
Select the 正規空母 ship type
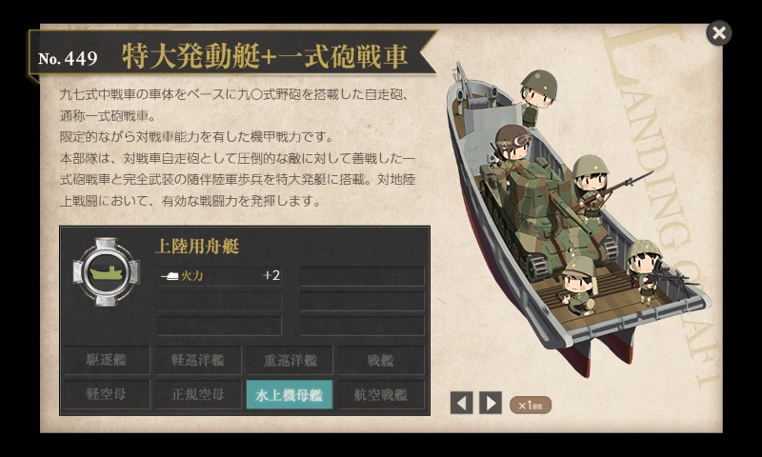198,394
